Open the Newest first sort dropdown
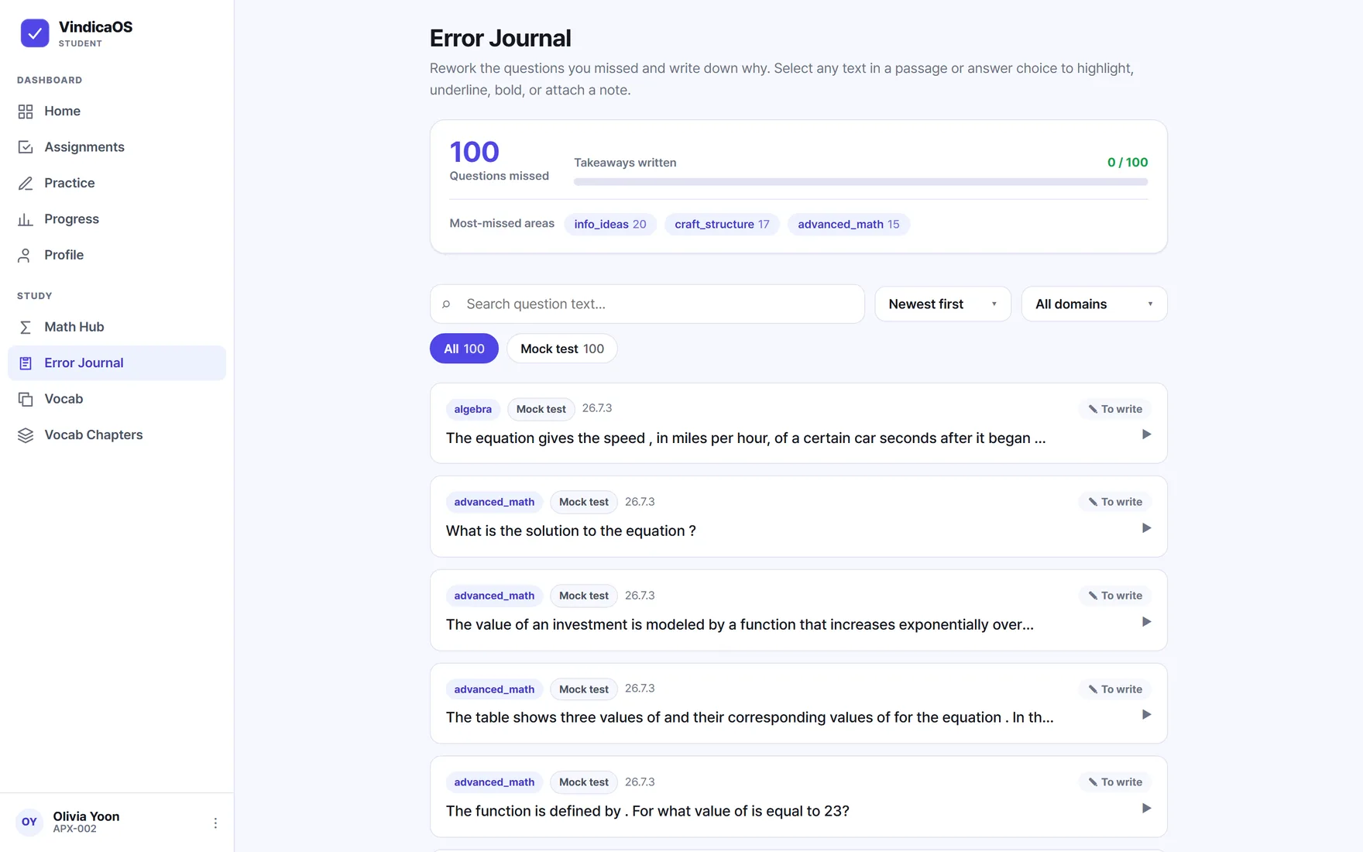 942,304
